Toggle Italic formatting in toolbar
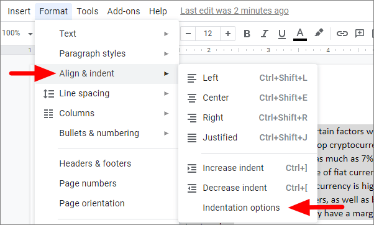 tap(264, 34)
